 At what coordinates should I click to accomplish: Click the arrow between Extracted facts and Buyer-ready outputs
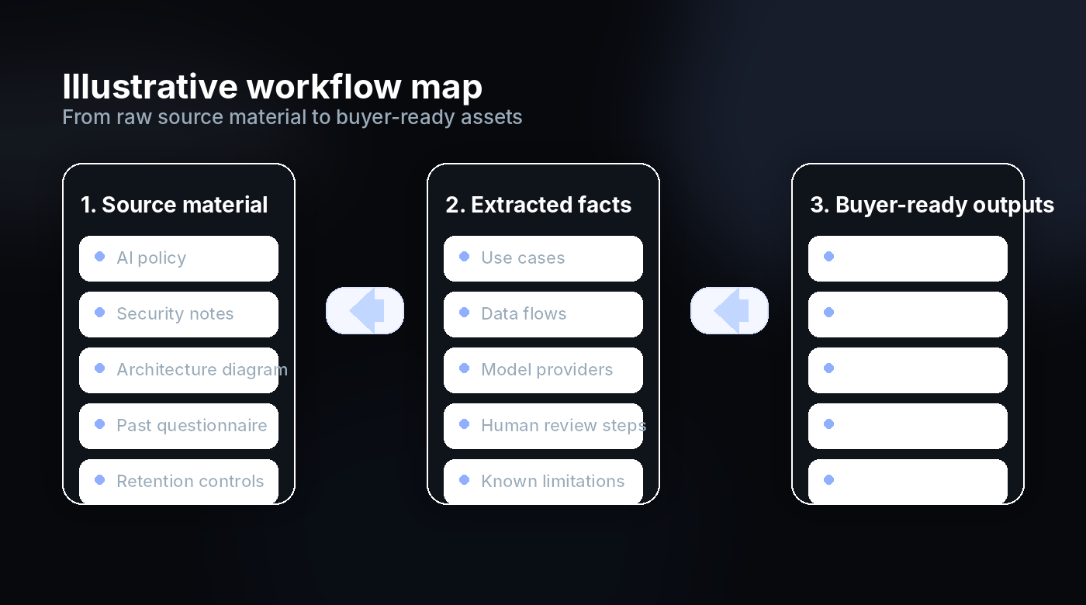tap(729, 311)
